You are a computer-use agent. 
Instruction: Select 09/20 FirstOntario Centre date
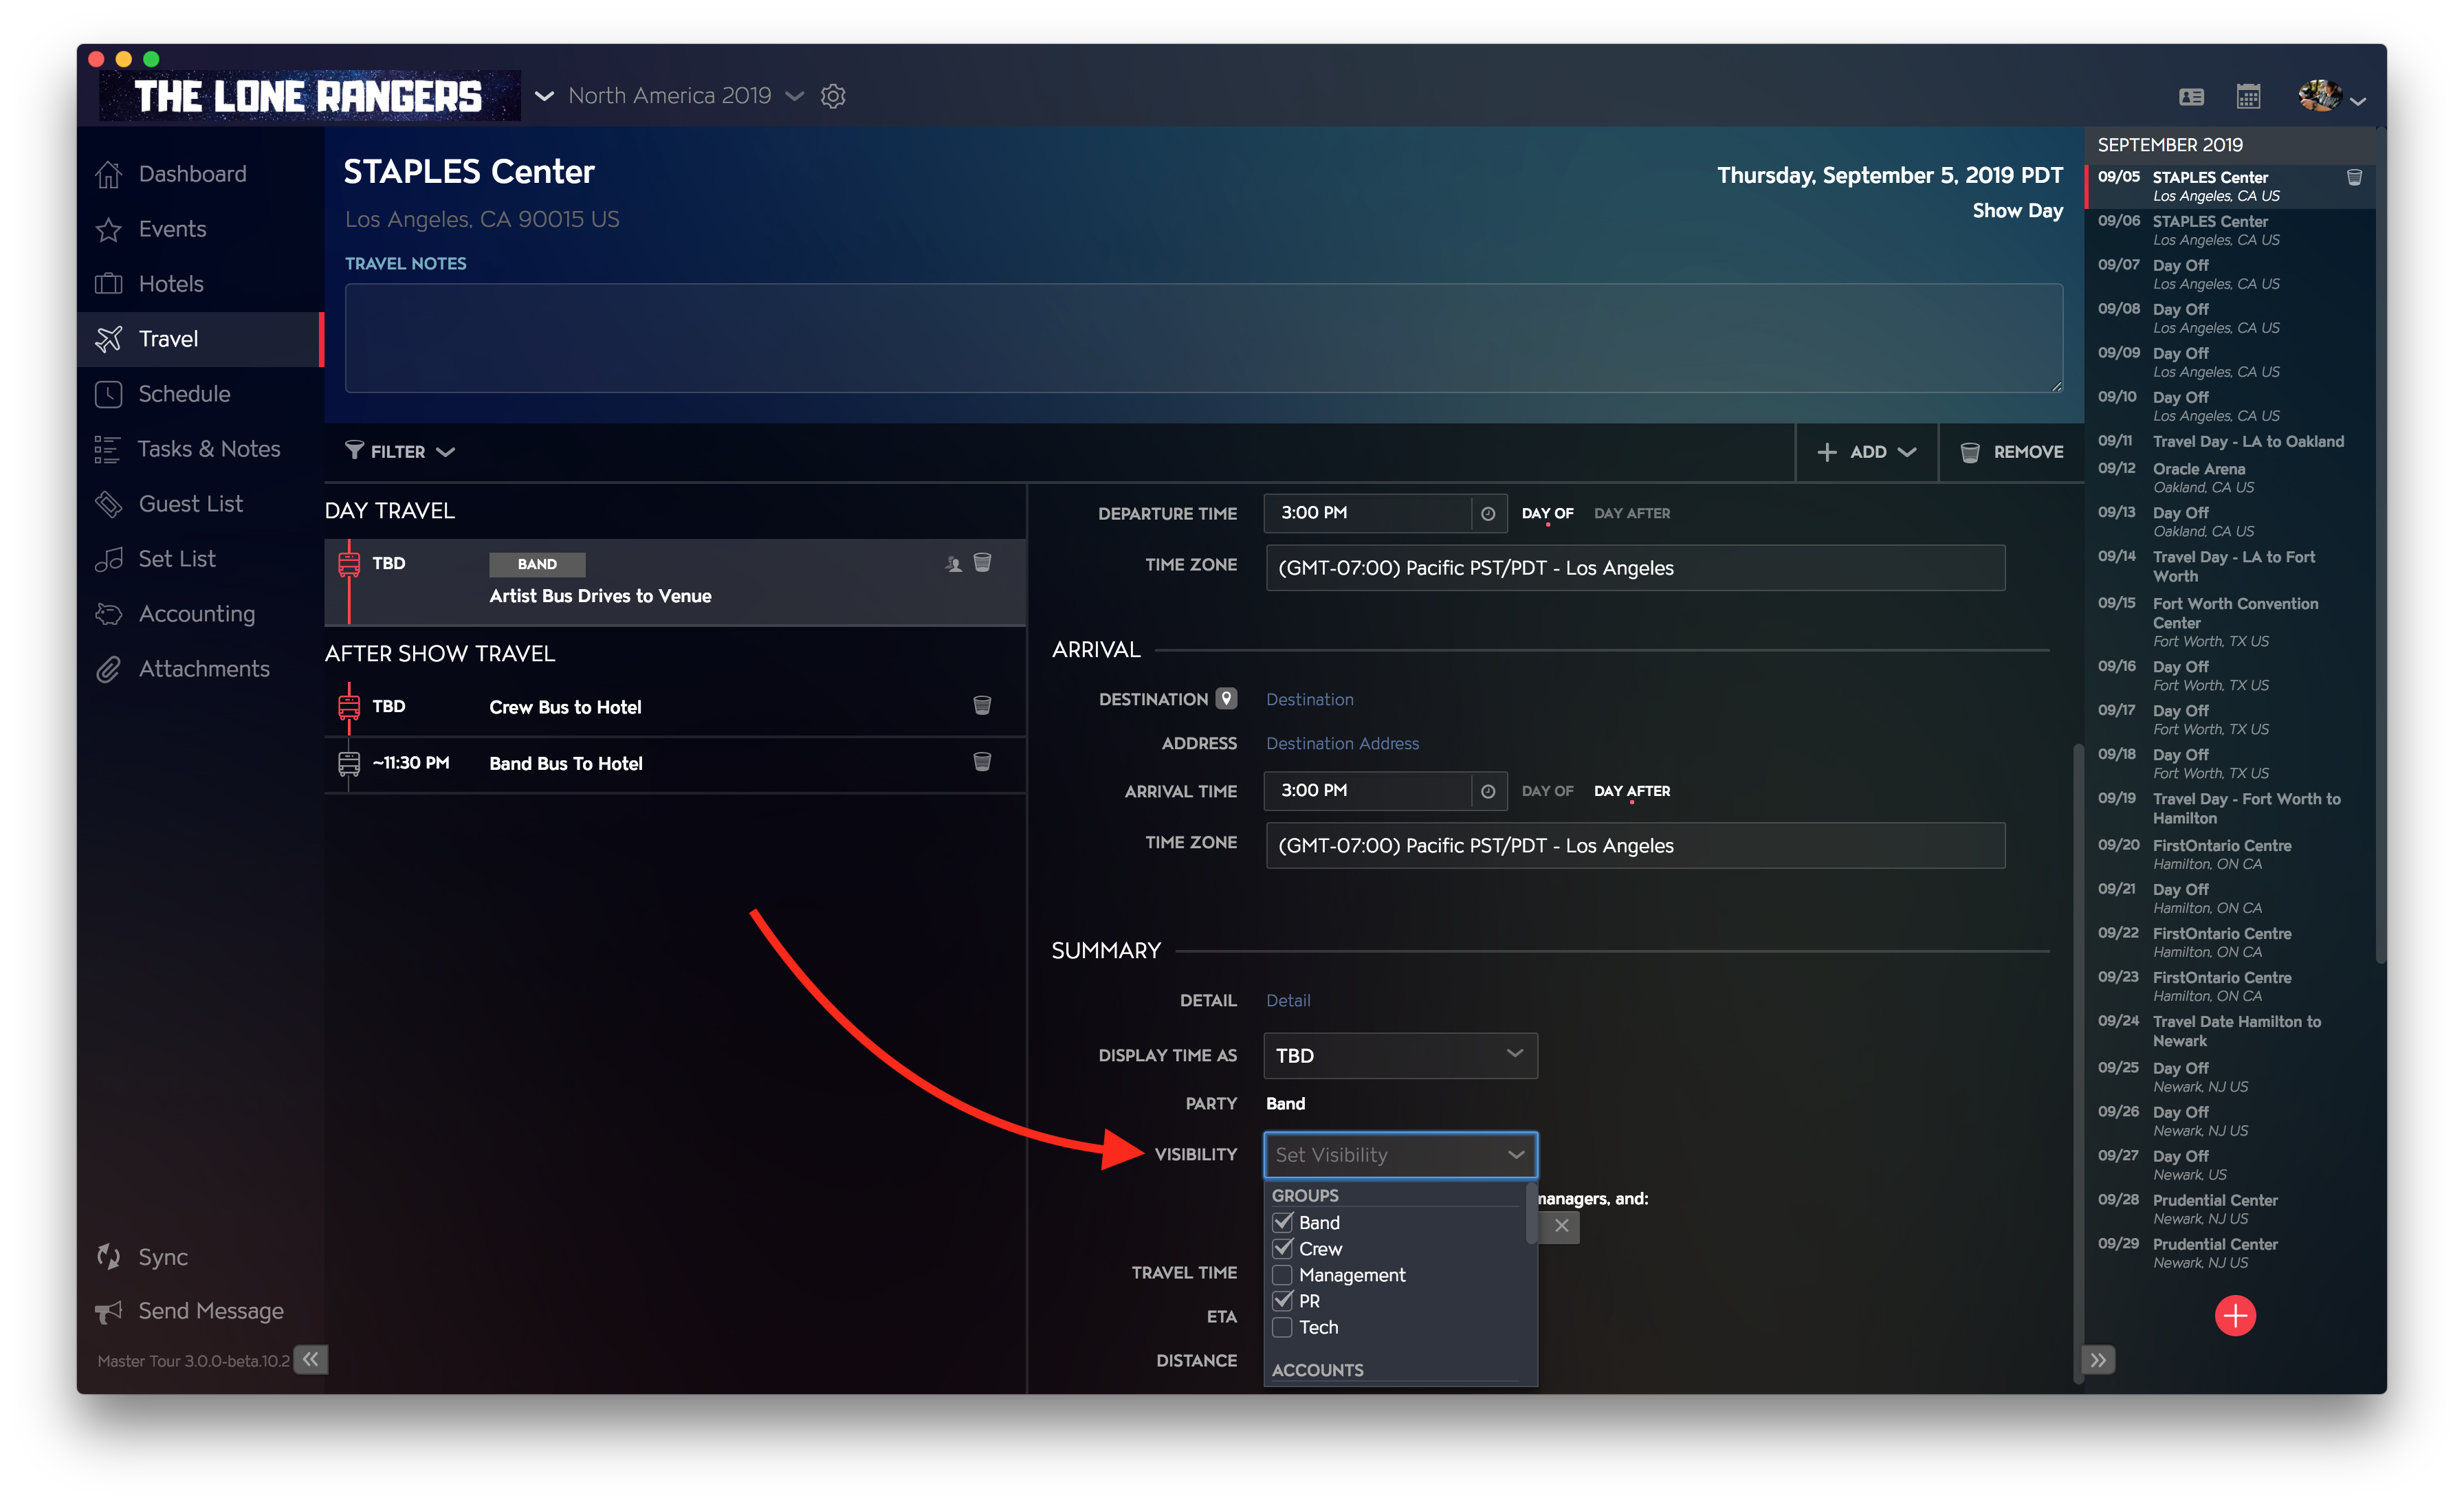[2230, 854]
